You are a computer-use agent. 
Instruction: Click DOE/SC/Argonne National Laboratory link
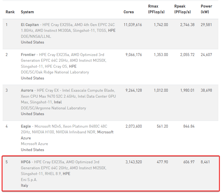click(53, 108)
